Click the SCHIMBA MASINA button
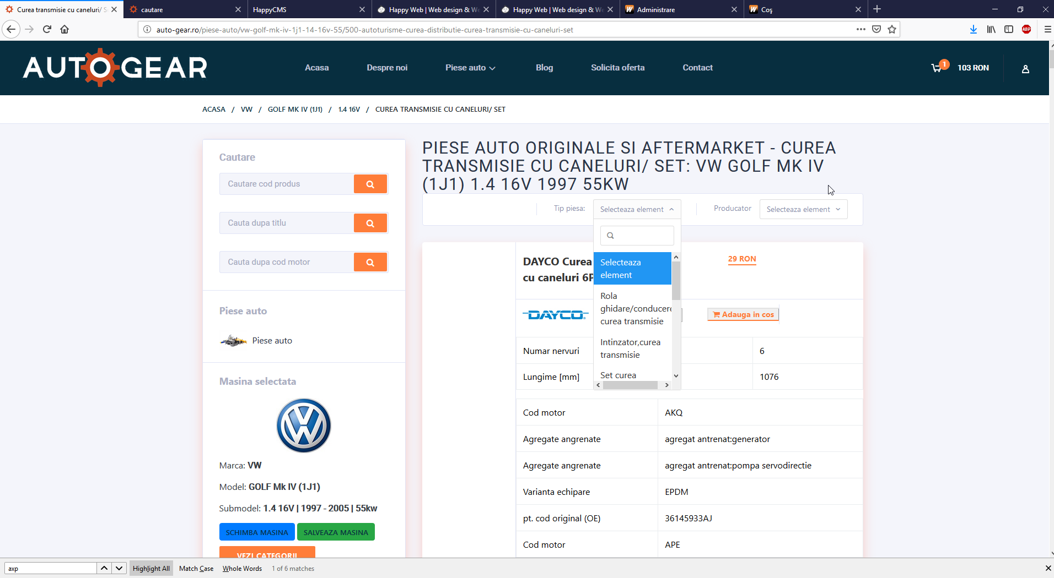Viewport: 1054px width, 578px height. click(257, 532)
